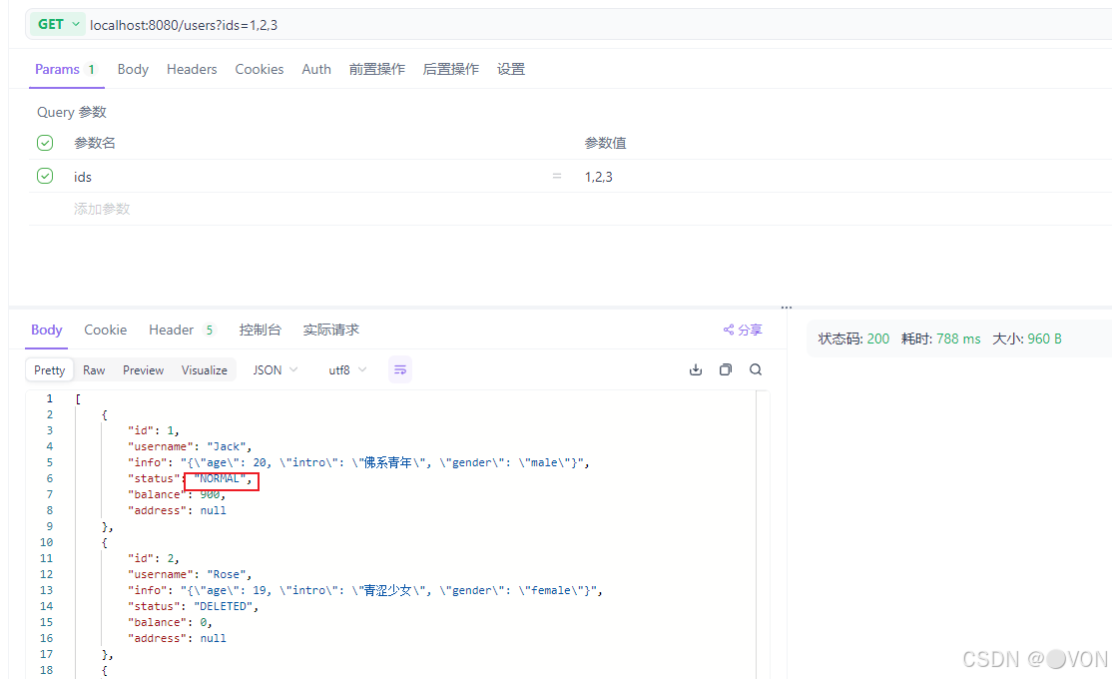Select the Raw view button
This screenshot has width=1112, height=679.
click(94, 369)
